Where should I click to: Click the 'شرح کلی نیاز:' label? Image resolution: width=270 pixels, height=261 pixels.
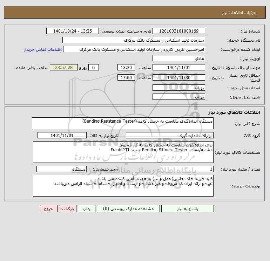click(x=248, y=124)
